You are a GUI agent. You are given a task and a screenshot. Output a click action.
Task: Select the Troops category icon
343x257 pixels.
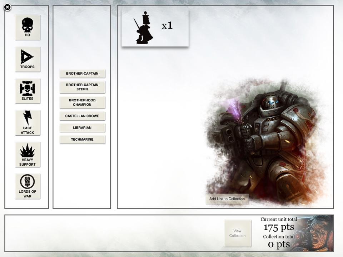(x=28, y=59)
